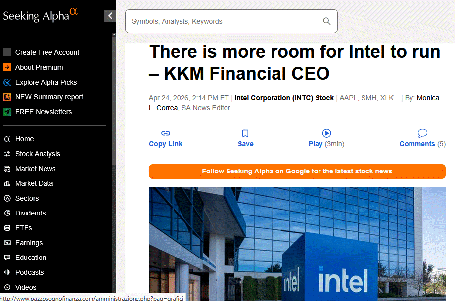Open the NEW Summary report icon
The height and width of the screenshot is (301, 455).
pyautogui.click(x=7, y=97)
